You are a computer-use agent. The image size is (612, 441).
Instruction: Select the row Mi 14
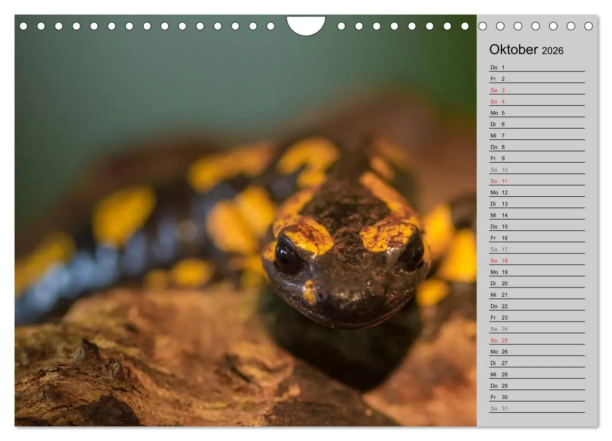(x=537, y=215)
